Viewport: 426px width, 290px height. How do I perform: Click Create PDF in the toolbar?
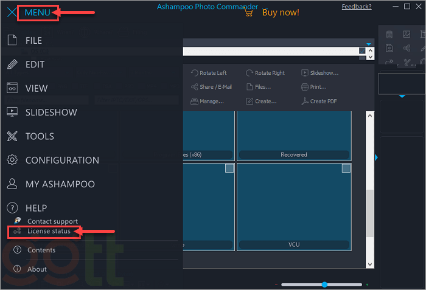(x=305, y=101)
